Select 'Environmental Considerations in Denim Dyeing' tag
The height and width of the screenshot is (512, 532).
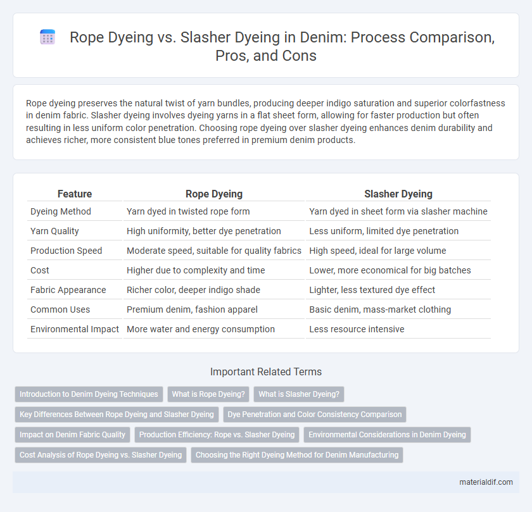(x=387, y=435)
